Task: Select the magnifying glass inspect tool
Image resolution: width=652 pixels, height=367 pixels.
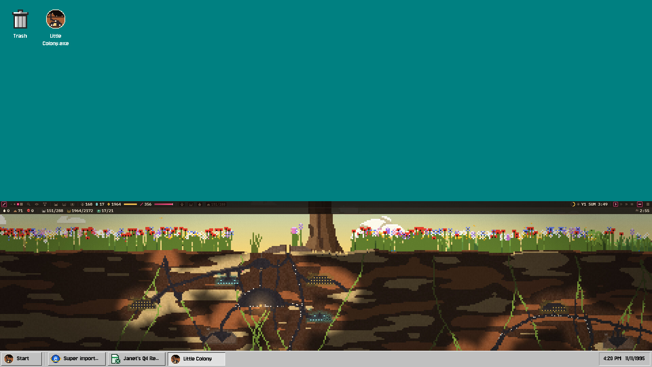Action: [x=29, y=204]
